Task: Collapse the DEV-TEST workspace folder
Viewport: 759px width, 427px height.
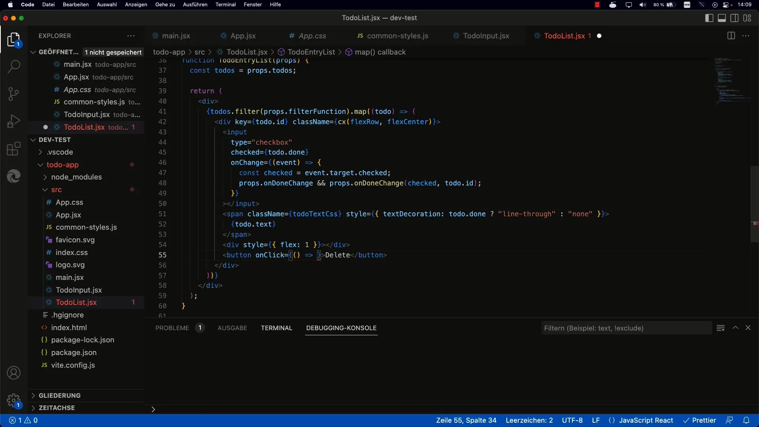Action: click(33, 140)
